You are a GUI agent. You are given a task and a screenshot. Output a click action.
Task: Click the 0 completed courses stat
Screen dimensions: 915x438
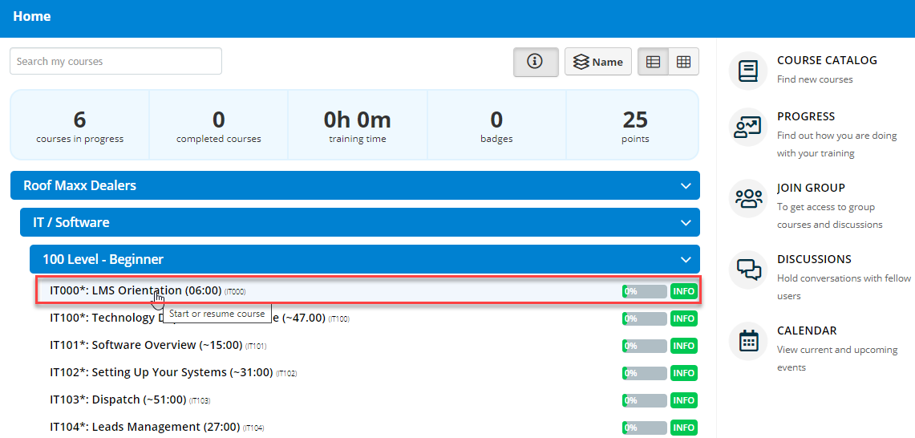(x=219, y=125)
